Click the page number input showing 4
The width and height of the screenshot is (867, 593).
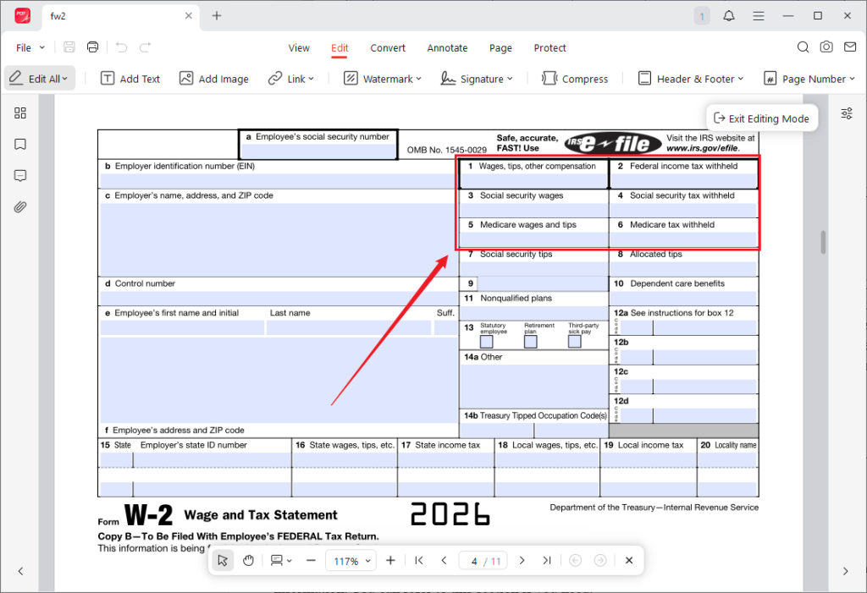474,561
